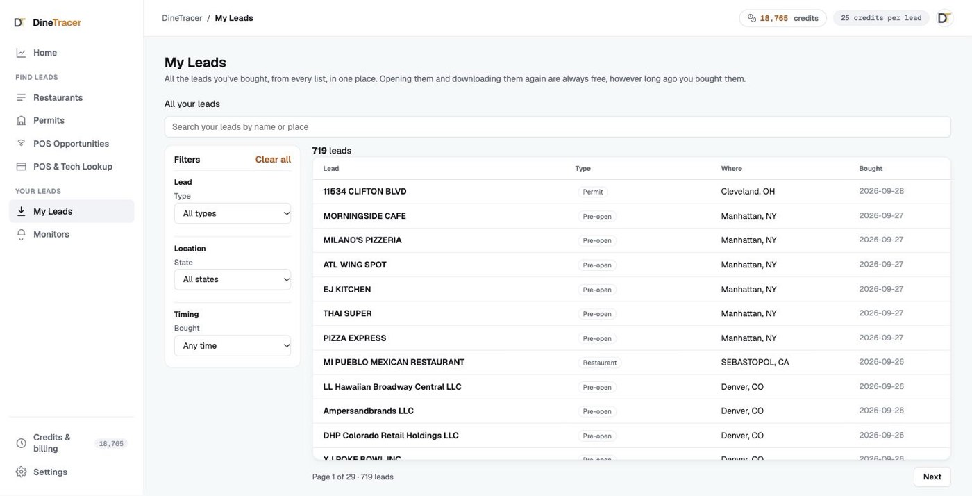The image size is (972, 496).
Task: Open the account avatar in top bar
Action: (x=944, y=18)
